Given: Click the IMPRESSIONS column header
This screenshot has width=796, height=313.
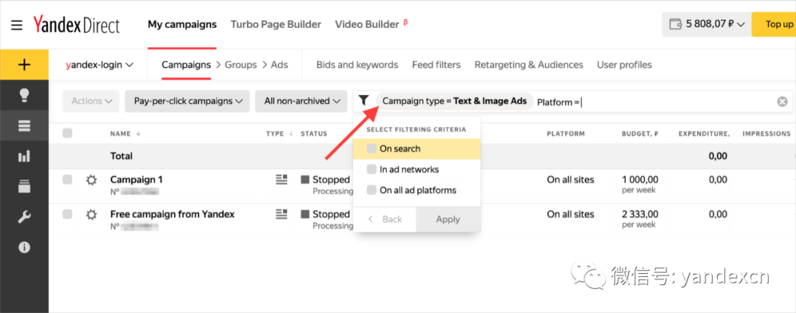Looking at the screenshot, I should [767, 134].
